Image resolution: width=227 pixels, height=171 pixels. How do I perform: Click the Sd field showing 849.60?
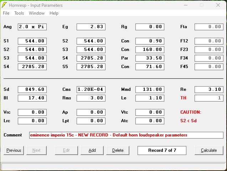tap(32, 89)
